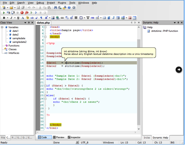Click the Underline formatting icon
This screenshot has width=185, height=145.
tap(18, 18)
